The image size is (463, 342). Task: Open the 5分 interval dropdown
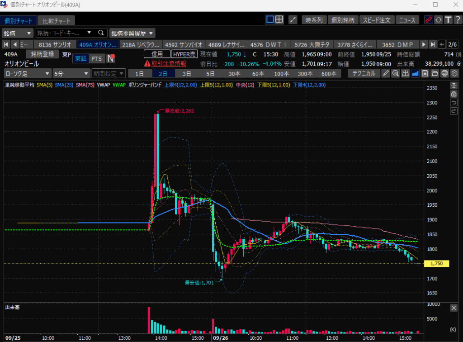pos(71,73)
